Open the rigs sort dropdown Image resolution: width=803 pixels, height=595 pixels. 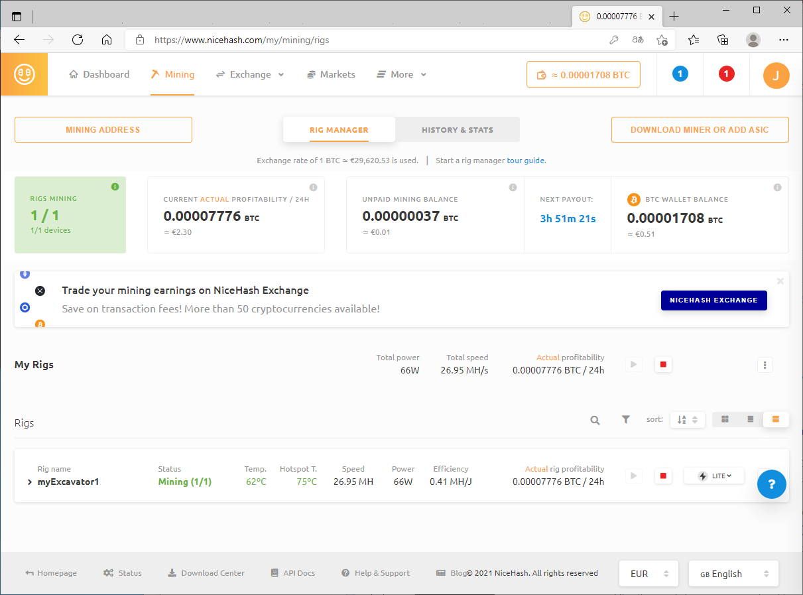tap(687, 419)
